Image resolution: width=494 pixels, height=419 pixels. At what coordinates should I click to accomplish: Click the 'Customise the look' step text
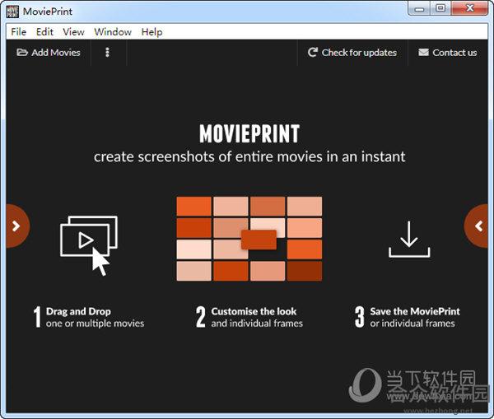tap(254, 311)
